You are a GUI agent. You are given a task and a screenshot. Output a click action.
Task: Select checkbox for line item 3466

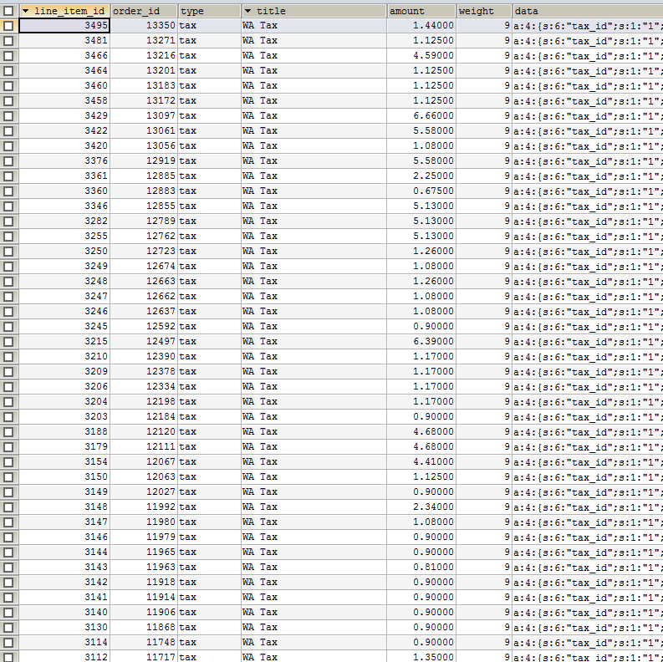pos(8,56)
